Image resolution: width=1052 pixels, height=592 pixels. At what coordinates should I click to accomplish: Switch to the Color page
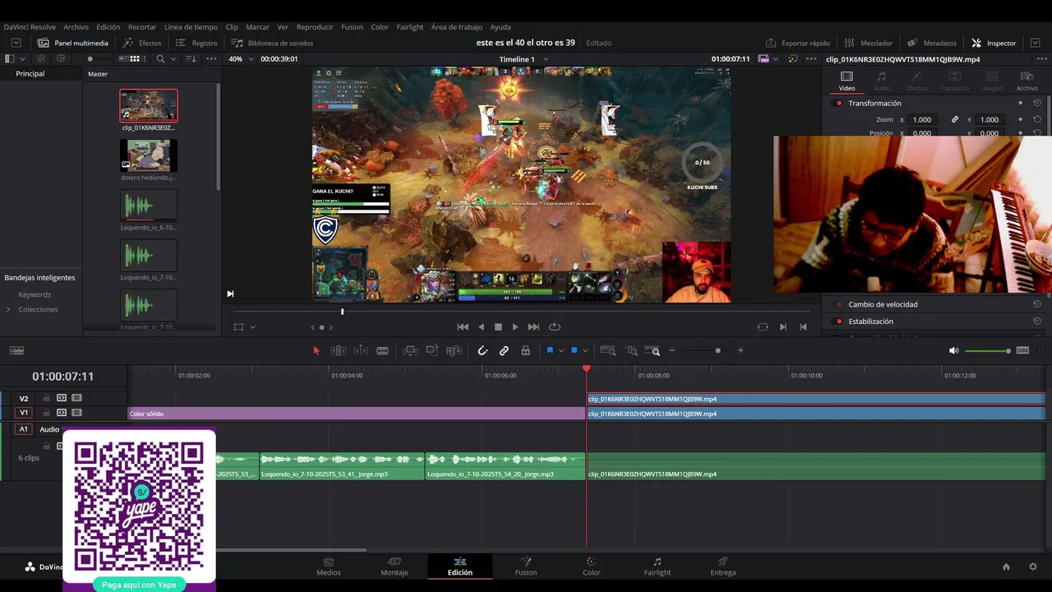tap(591, 567)
